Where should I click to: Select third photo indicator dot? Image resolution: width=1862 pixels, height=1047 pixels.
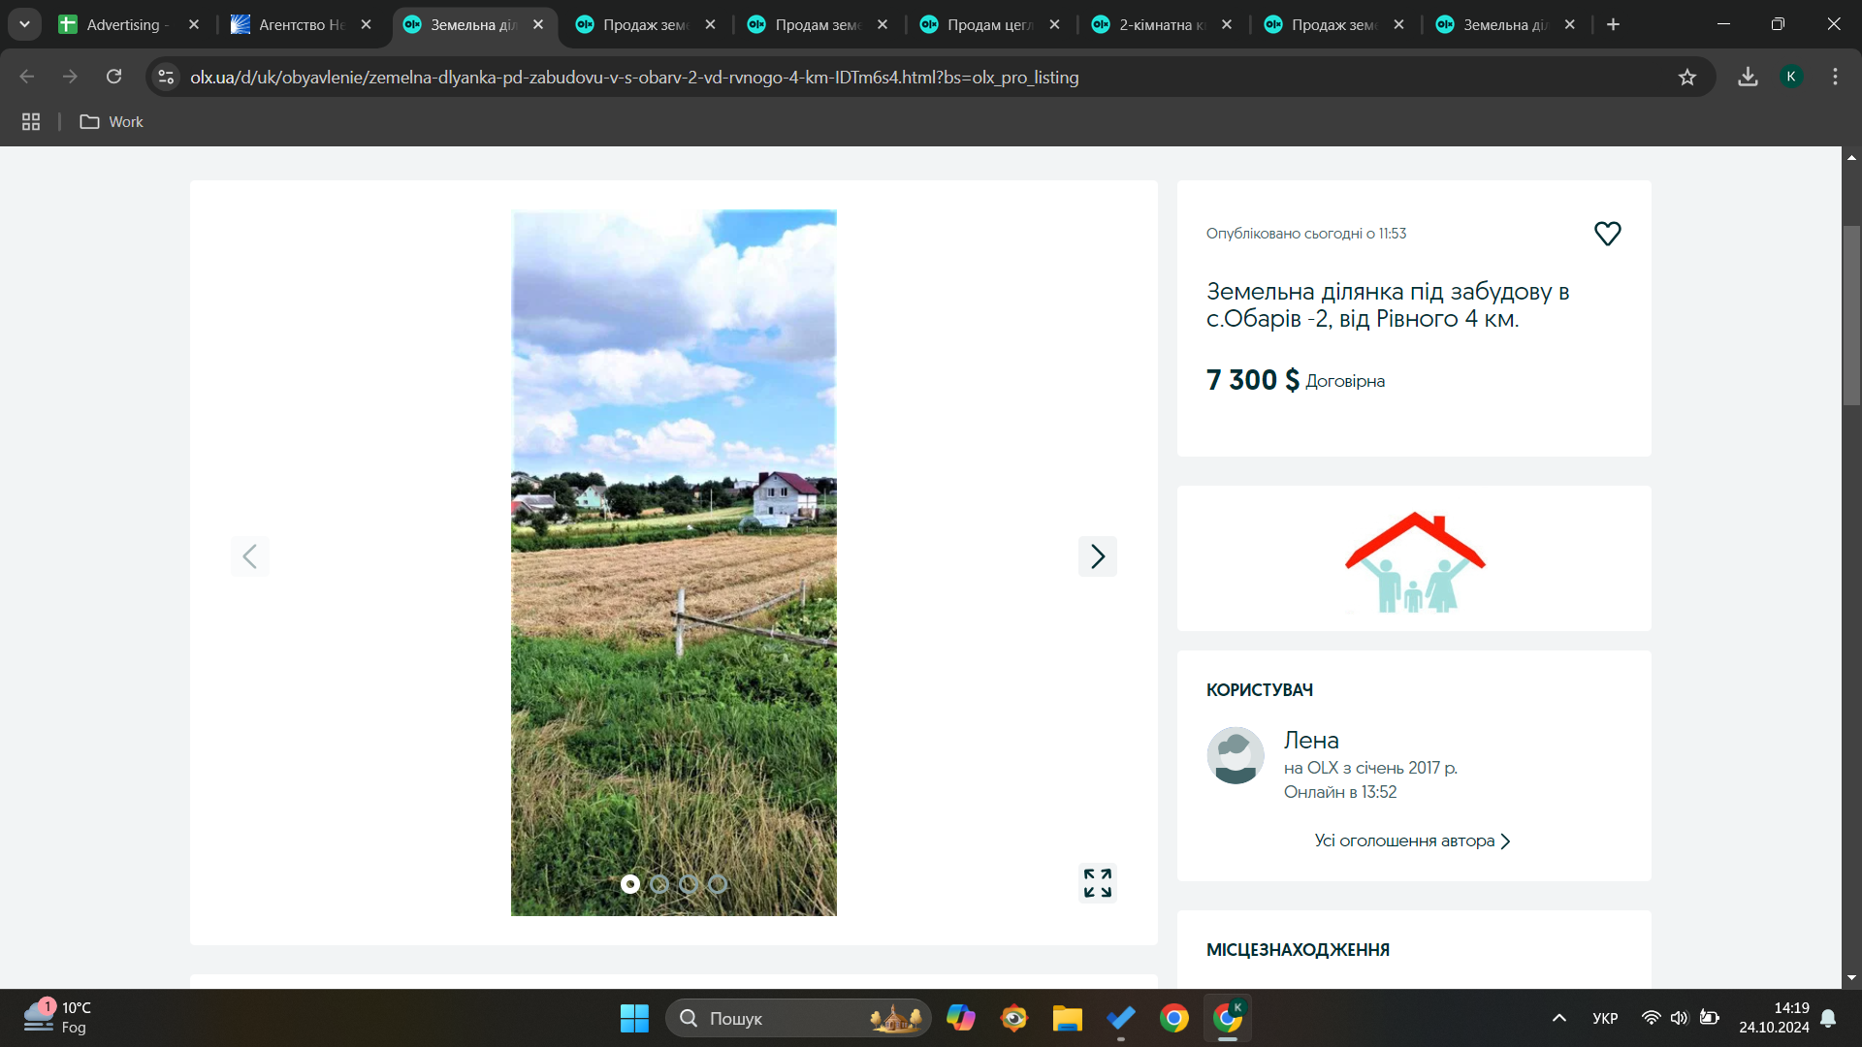tap(689, 884)
